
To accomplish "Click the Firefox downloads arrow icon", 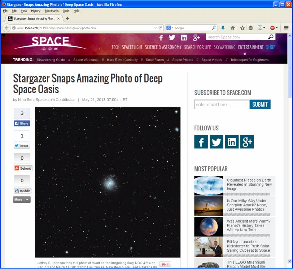I will 223,28.
